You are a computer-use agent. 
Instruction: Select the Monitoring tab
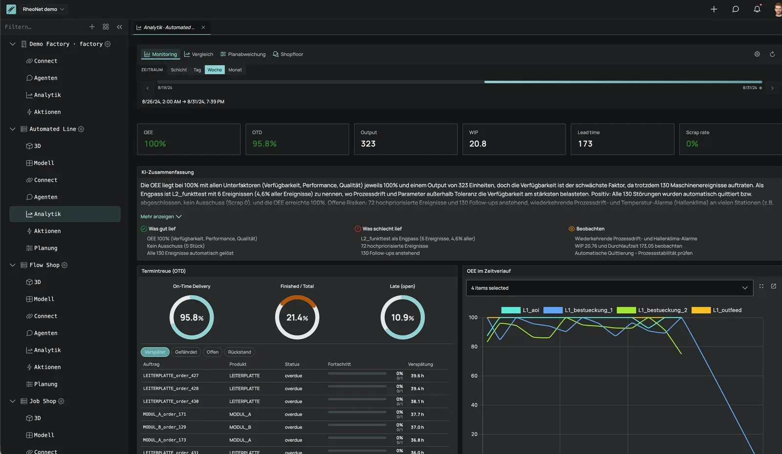point(161,54)
